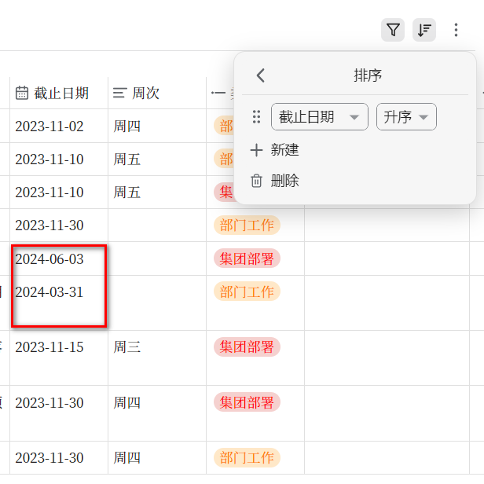Image resolution: width=484 pixels, height=484 pixels.
Task: Open the filter icon in toolbar
Action: [x=393, y=30]
